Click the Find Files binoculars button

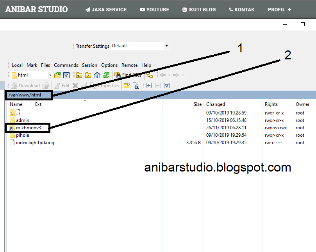(x=128, y=75)
